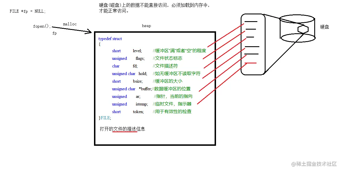342x172 pixels.
Task: Click the underlined 文件的描述 text
Action: [125, 129]
